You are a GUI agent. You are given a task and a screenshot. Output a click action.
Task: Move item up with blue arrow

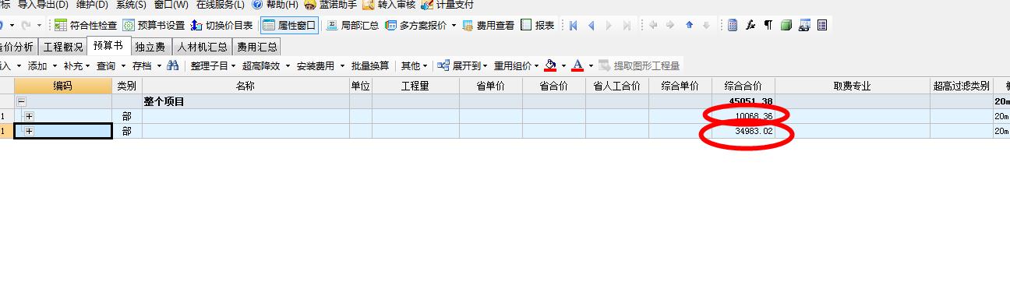click(x=689, y=25)
